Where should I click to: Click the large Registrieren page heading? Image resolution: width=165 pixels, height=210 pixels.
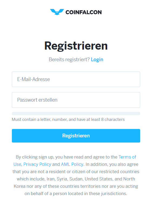pyautogui.click(x=76, y=46)
